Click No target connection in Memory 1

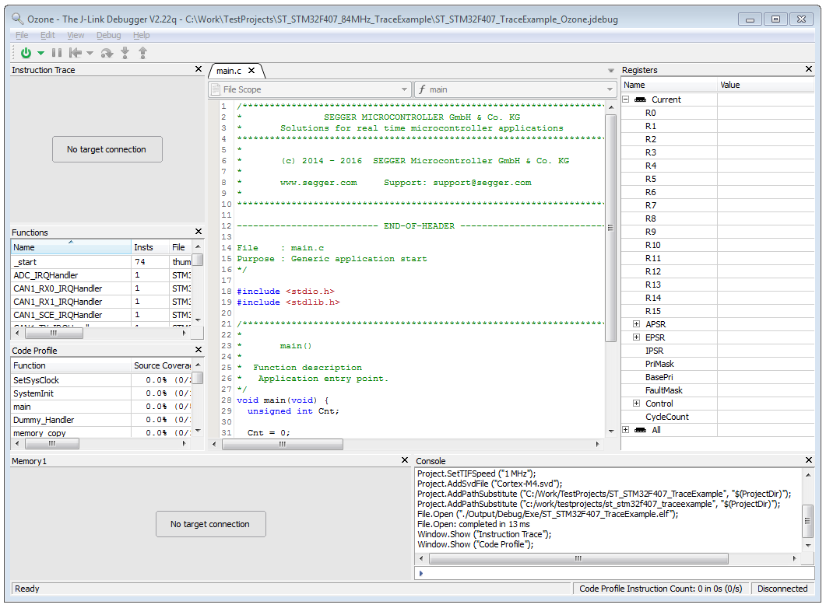click(211, 524)
